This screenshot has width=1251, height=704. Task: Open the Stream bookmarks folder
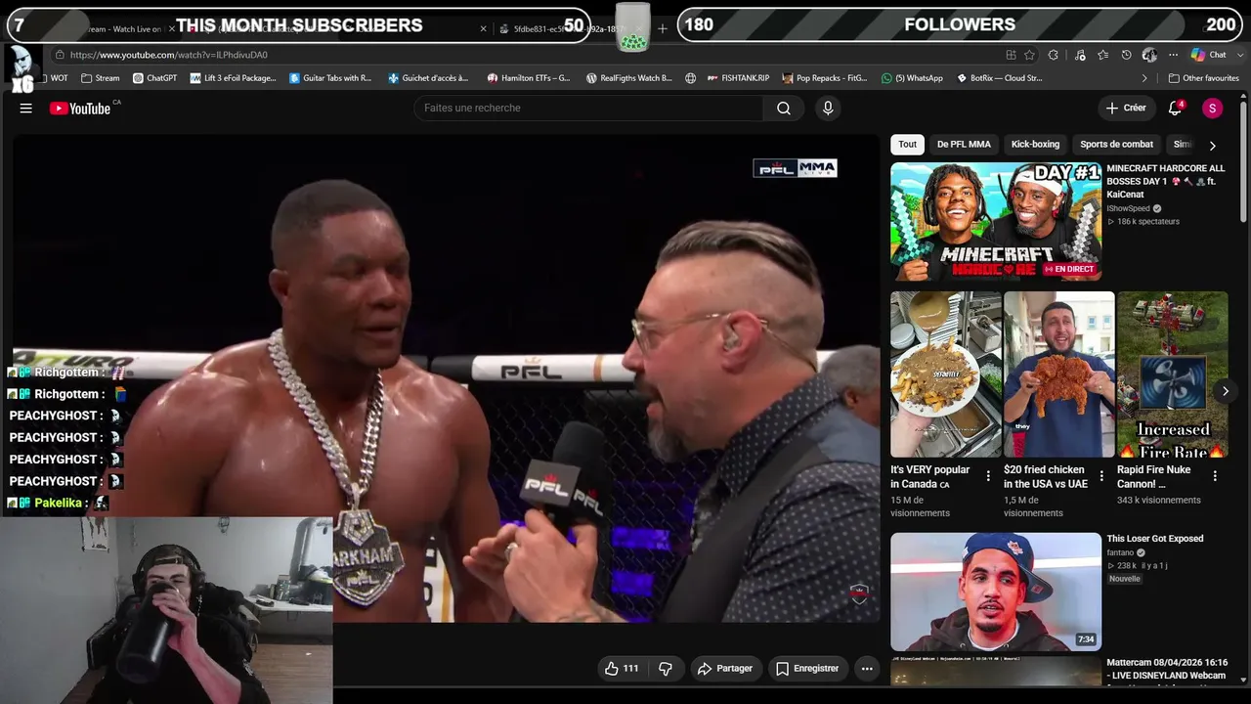101,78
